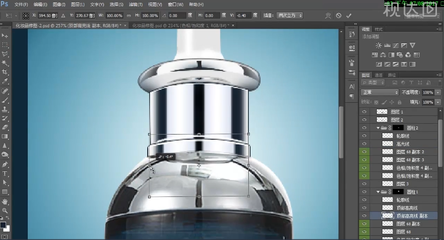This screenshot has height=240, width=444.
Task: Select the Hand tool
Action: click(5, 202)
